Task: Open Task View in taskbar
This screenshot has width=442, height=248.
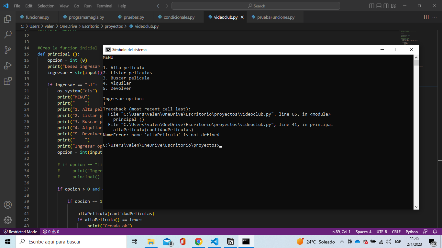Action: coord(135,242)
